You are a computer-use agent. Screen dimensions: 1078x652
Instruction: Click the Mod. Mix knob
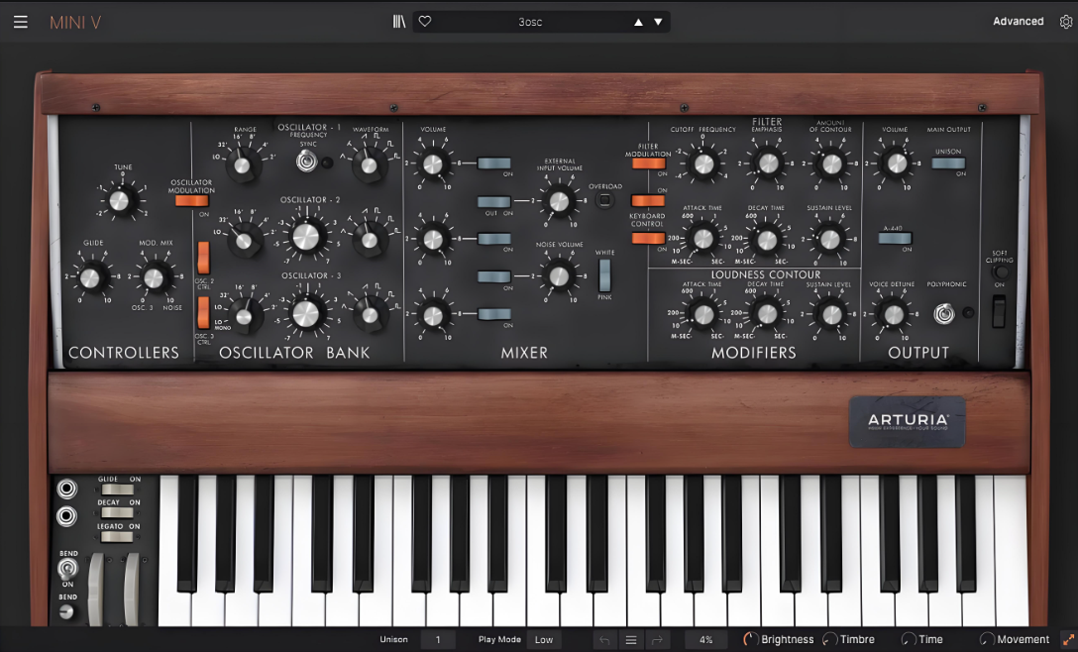point(154,277)
